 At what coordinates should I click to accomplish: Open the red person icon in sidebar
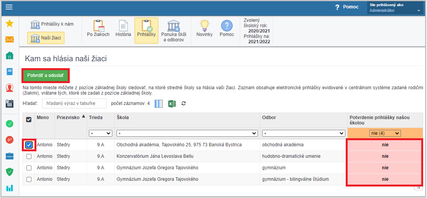(x=10, y=88)
